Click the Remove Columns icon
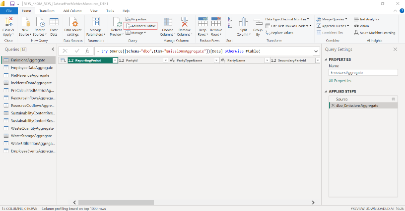 [x=185, y=22]
